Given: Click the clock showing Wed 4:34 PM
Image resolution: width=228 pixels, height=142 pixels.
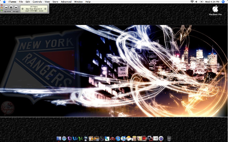Looking at the screenshot, I should coord(212,2).
